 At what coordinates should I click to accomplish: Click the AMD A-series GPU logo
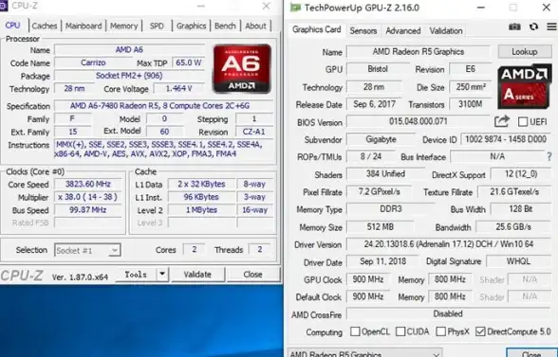point(525,87)
